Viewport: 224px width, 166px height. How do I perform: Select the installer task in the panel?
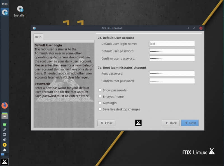pyautogui.click(x=4, y=12)
